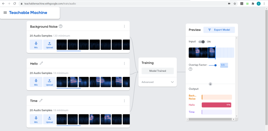Click the down arrow above Output
Screen dimensions: 268x131
210,84
